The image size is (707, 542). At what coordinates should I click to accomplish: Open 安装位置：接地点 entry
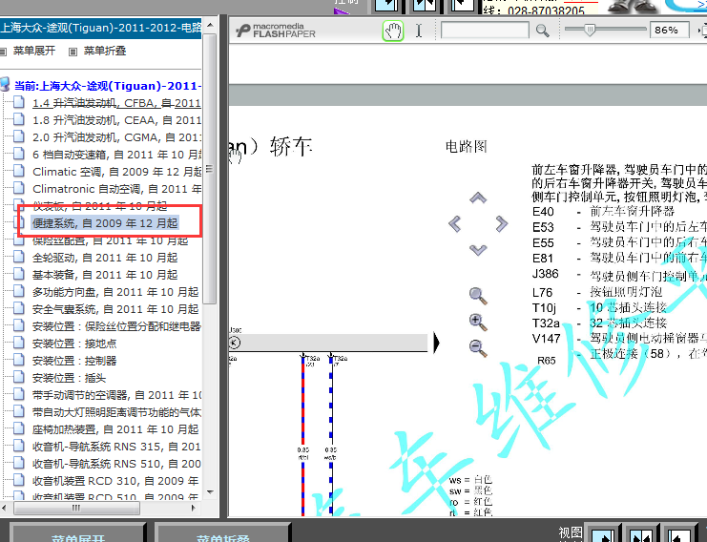(74, 344)
